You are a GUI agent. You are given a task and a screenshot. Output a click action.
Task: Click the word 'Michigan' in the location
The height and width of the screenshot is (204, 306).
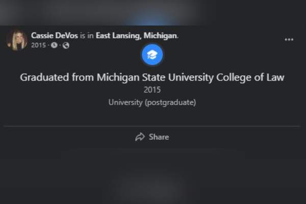tap(161, 36)
